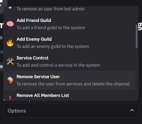
Task: Click 'To add and control a service in the system'
Action: click(x=58, y=65)
